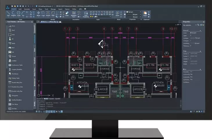Screen dimensions: 212x139
Task: Click the command line input field
Action: click(109, 109)
